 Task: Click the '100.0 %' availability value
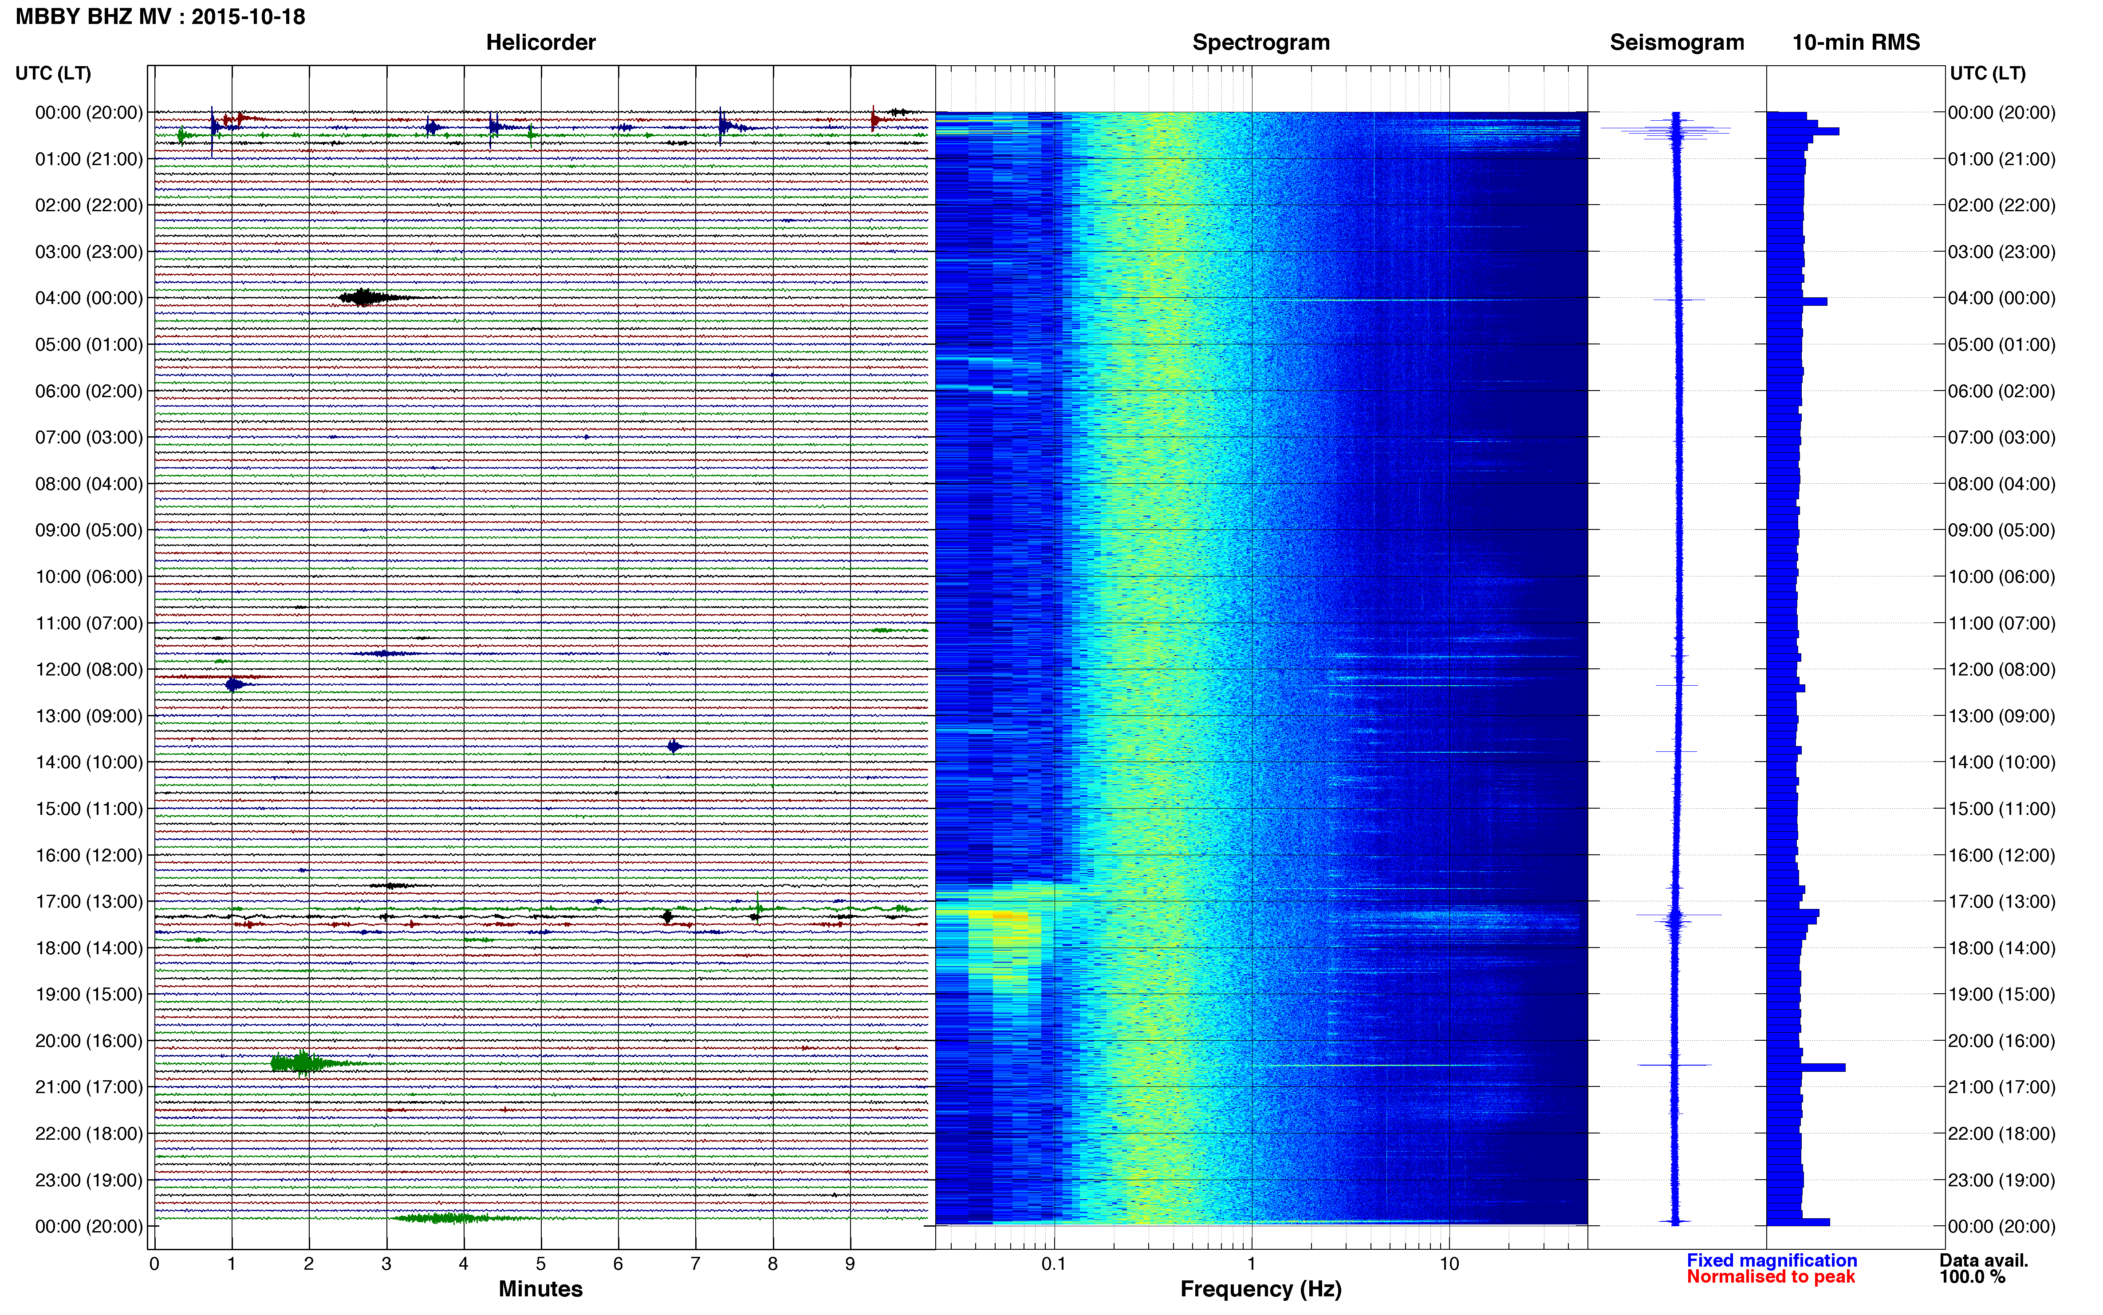pos(1972,1277)
